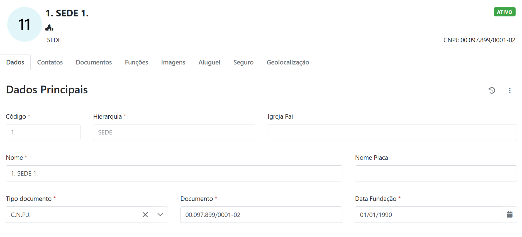Select the Imagens tab
The width and height of the screenshot is (522, 237).
[x=173, y=62]
